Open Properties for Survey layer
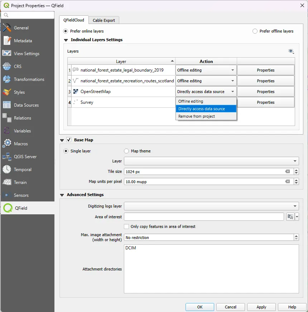Image resolution: width=308 pixels, height=312 pixels. (266, 102)
